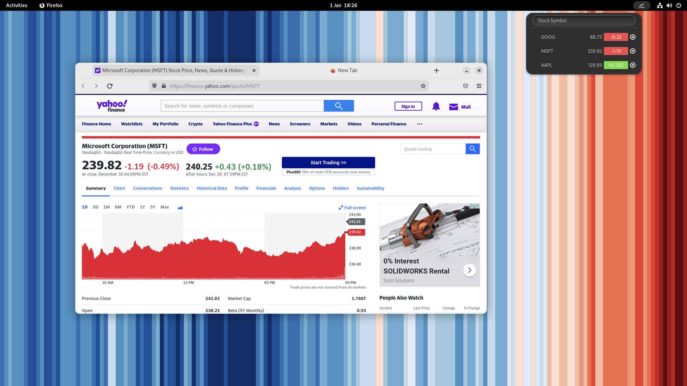The height and width of the screenshot is (386, 687).
Task: Click the Yahoo Finance search magnifier button
Action: [x=339, y=106]
